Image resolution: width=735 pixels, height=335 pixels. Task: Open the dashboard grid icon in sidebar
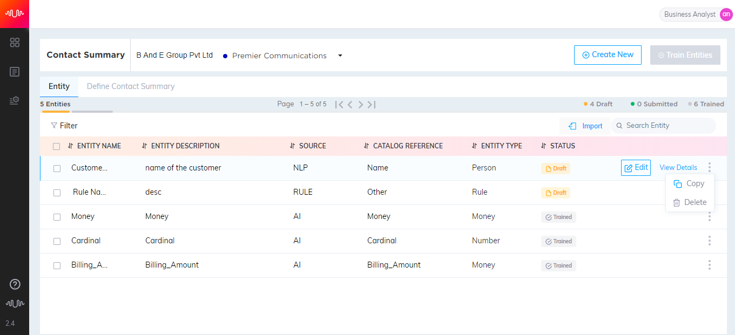coord(15,43)
